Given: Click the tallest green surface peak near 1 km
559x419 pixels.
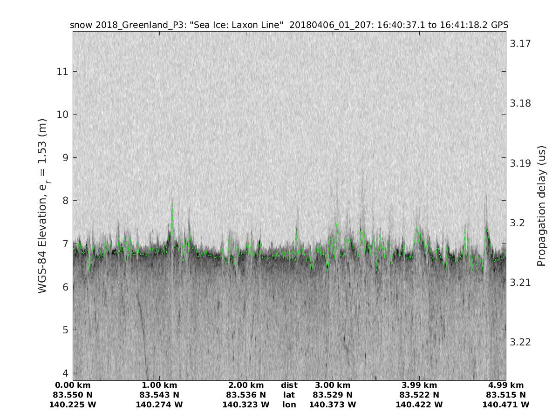Looking at the screenshot, I should click(x=172, y=205).
